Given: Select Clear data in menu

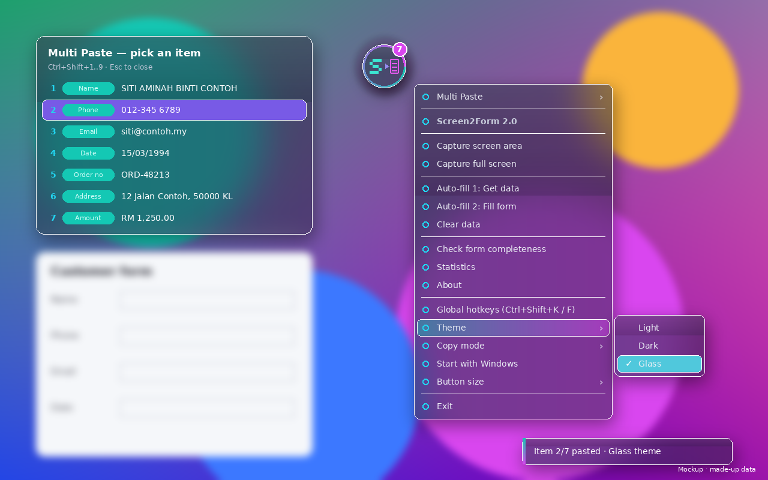Looking at the screenshot, I should pos(513,224).
